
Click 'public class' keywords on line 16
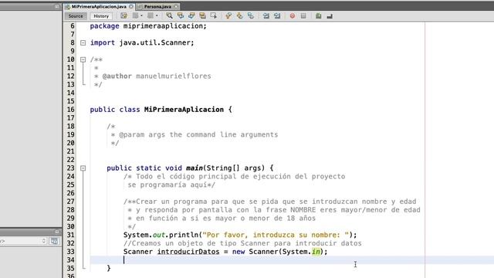115,110
